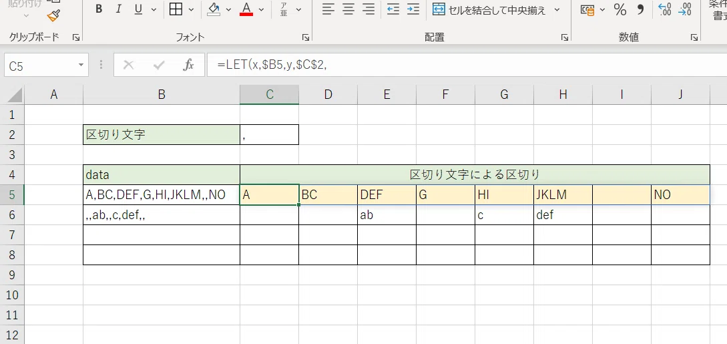Viewport: 727px width, 344px height.
Task: Select column G header
Action: click(x=504, y=95)
